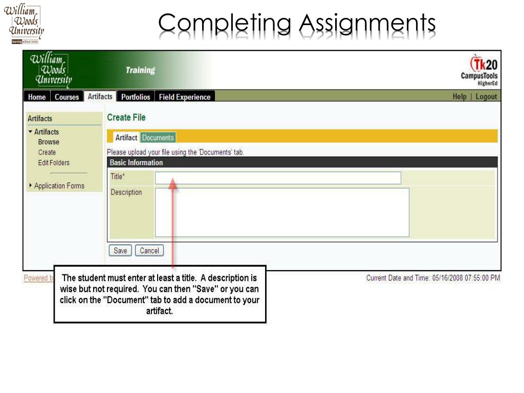Click the Save button

click(x=120, y=250)
